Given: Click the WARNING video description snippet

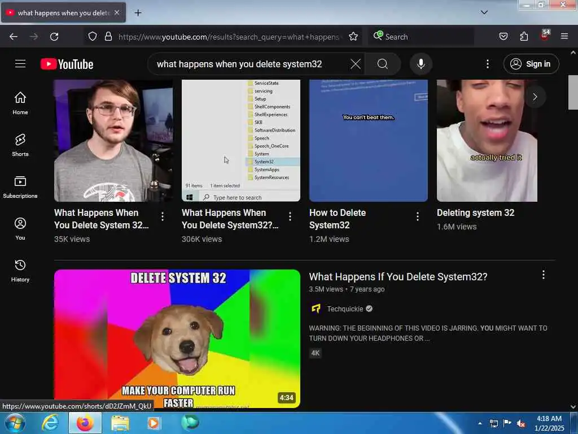Looking at the screenshot, I should click(x=428, y=333).
